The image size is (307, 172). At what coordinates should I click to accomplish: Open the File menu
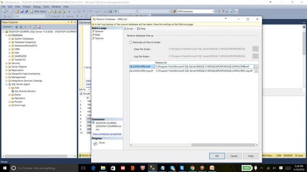[3, 7]
